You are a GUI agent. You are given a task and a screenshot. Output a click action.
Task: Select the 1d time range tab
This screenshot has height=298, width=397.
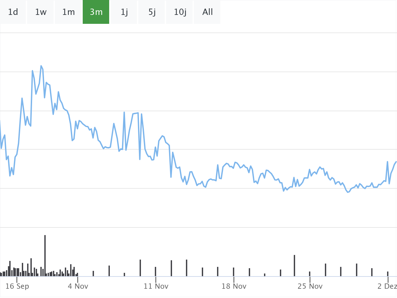coord(13,12)
